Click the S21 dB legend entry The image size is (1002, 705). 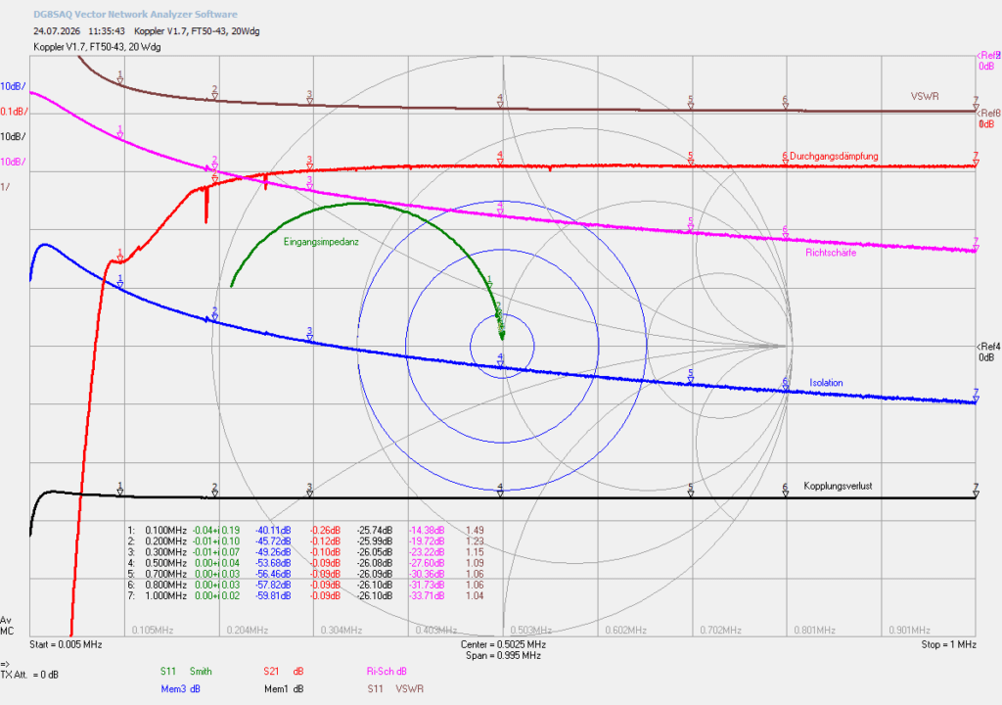(x=284, y=671)
